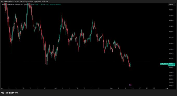Image resolution: width=177 pixels, height=96 pixels.
Task: Click the 0.9750 price axis label
Action: tap(171, 76)
